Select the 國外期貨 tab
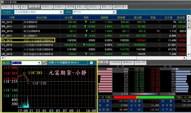Screen dimensions: 191x113 (x=34, y=7)
